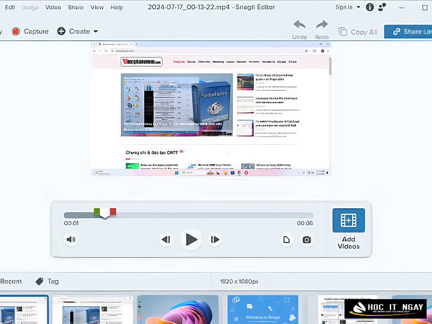Undo the last action

pyautogui.click(x=300, y=30)
